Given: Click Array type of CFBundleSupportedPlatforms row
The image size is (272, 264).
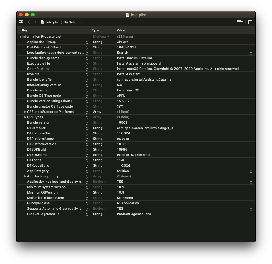Looking at the screenshot, I should click(97, 112).
